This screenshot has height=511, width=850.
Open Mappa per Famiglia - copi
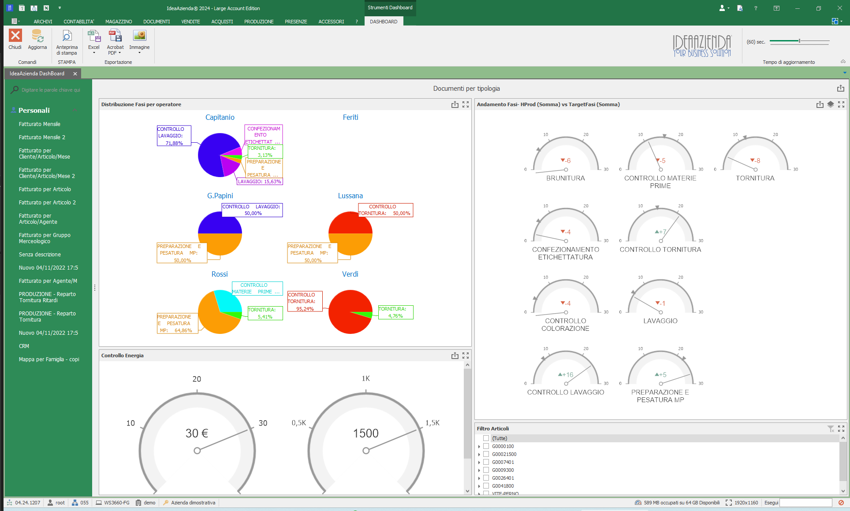pos(49,359)
